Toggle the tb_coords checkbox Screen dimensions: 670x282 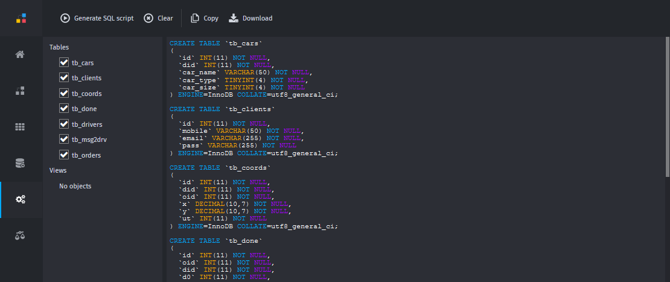click(x=64, y=93)
